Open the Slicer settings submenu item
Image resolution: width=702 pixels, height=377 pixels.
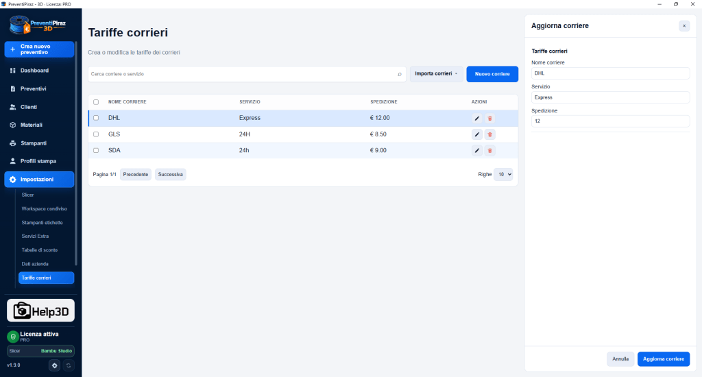(27, 195)
